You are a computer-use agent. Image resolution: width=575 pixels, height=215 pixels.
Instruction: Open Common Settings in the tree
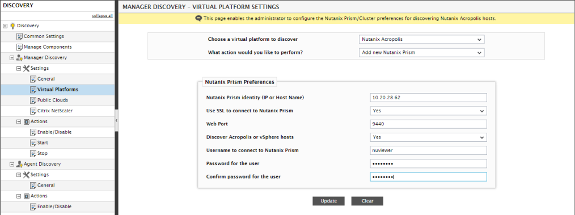click(x=44, y=36)
